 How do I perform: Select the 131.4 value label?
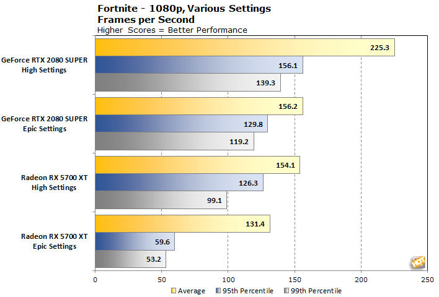(x=255, y=224)
